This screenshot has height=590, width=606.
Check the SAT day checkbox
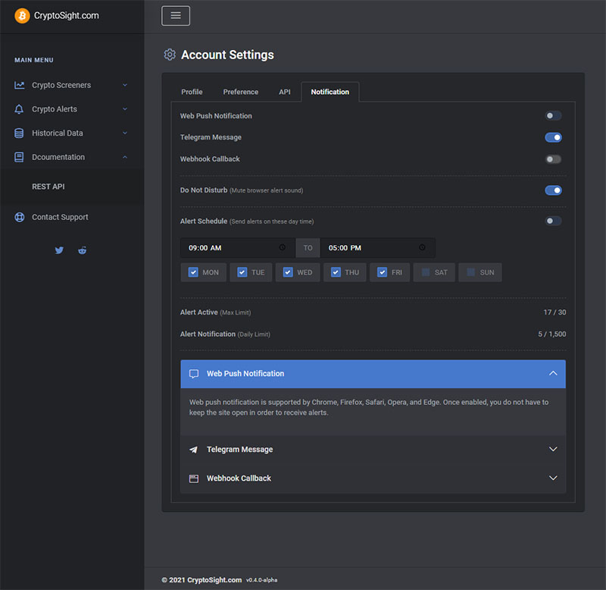426,272
